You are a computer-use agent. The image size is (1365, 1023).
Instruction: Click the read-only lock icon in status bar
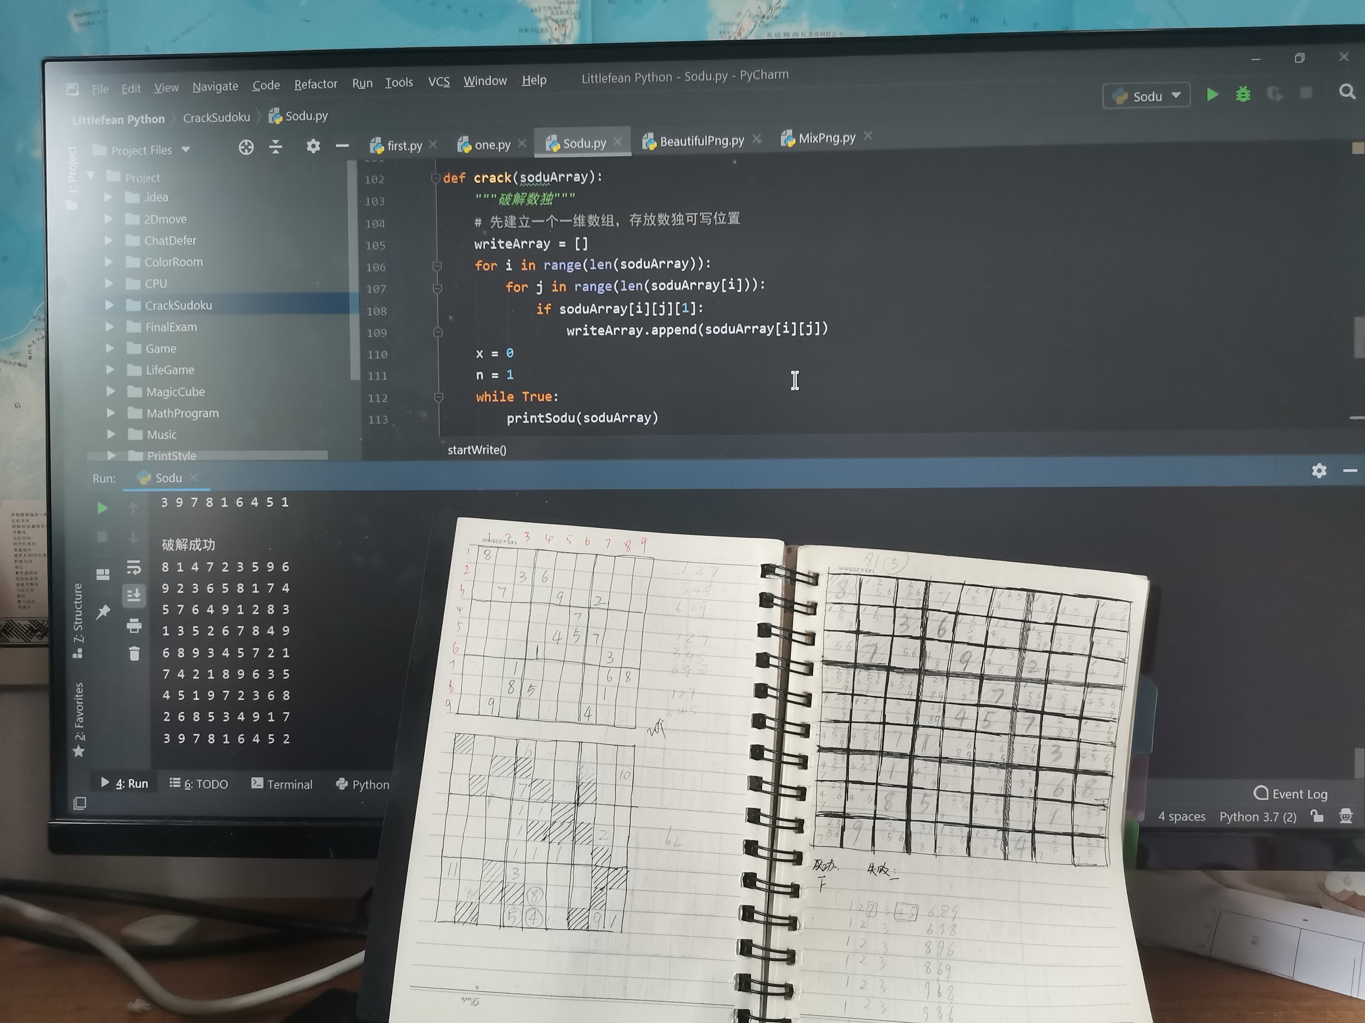pos(1317,816)
